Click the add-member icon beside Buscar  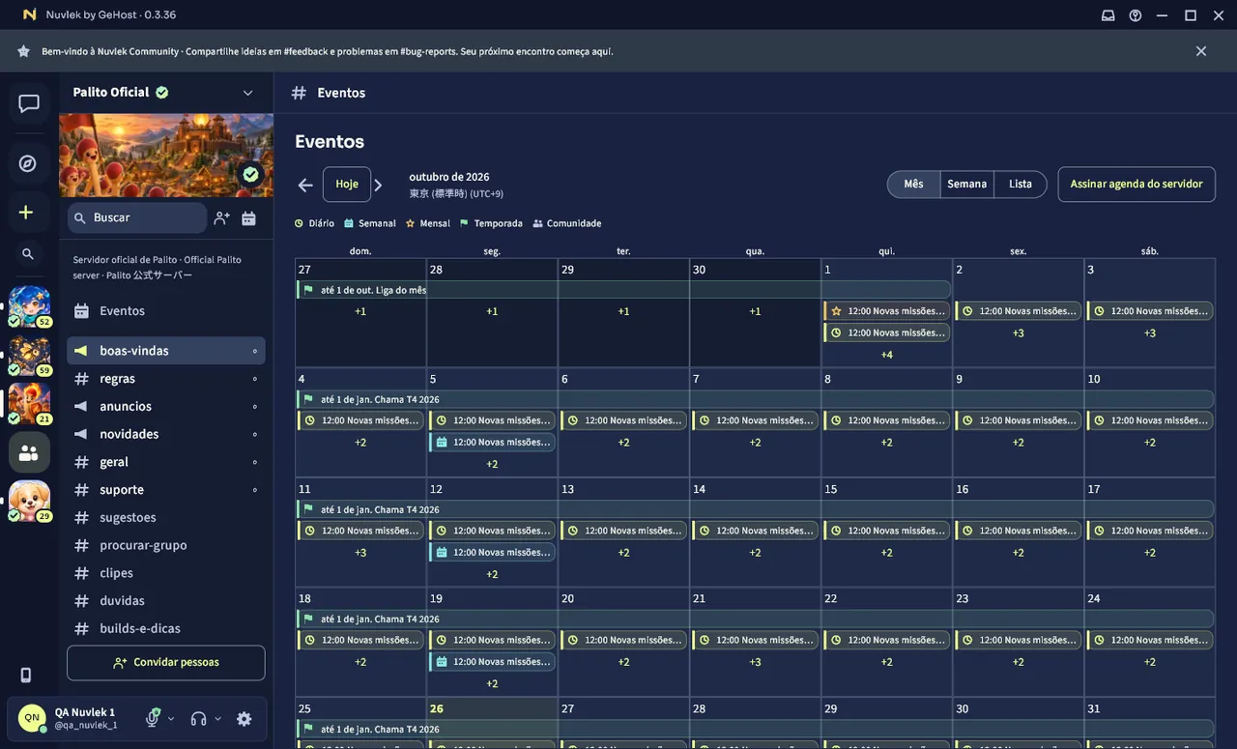[221, 218]
